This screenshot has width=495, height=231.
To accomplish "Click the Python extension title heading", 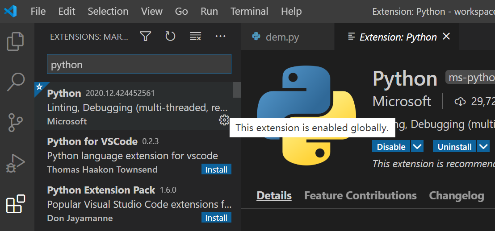I will [x=405, y=78].
